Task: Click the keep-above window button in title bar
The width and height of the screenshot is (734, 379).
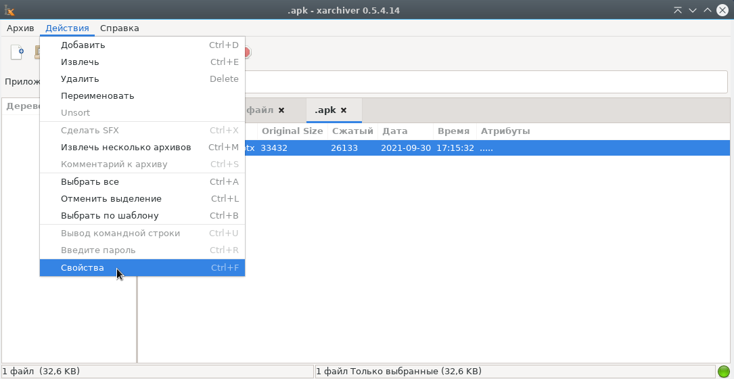Action: pos(677,9)
